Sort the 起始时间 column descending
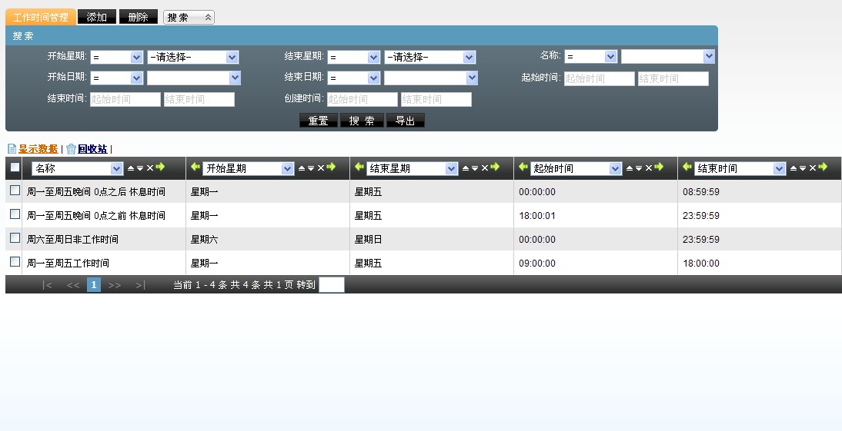This screenshot has width=842, height=431. 639,168
